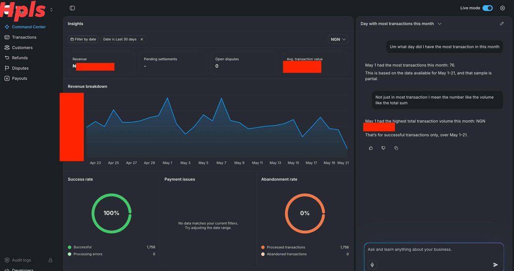Click the May 7 axis label
The image size is (514, 271).
pos(221,163)
